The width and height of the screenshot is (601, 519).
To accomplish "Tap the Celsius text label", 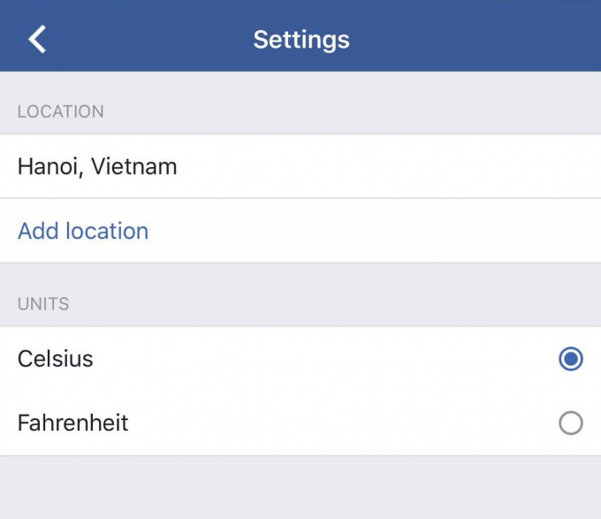I will (55, 359).
